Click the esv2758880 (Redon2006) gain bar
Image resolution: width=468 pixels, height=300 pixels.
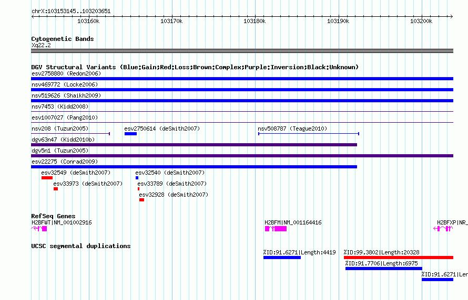242,79
